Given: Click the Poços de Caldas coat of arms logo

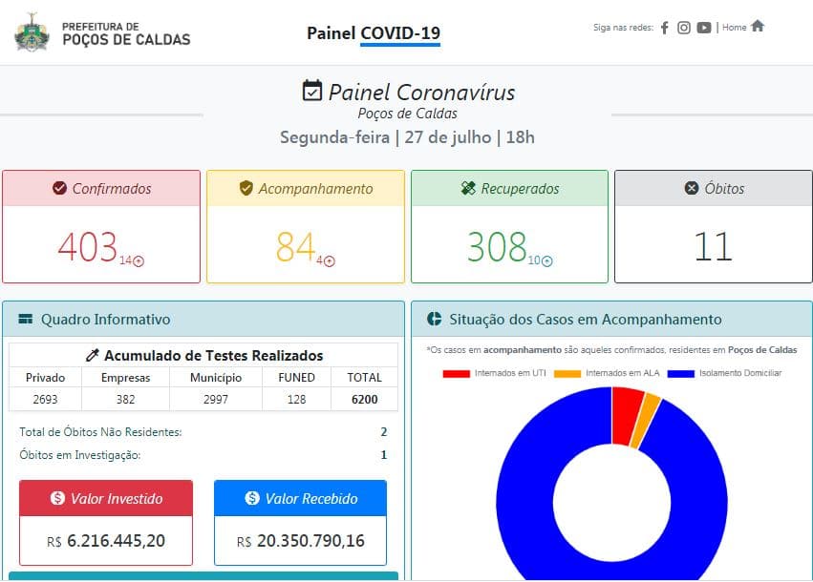Looking at the screenshot, I should 32,32.
